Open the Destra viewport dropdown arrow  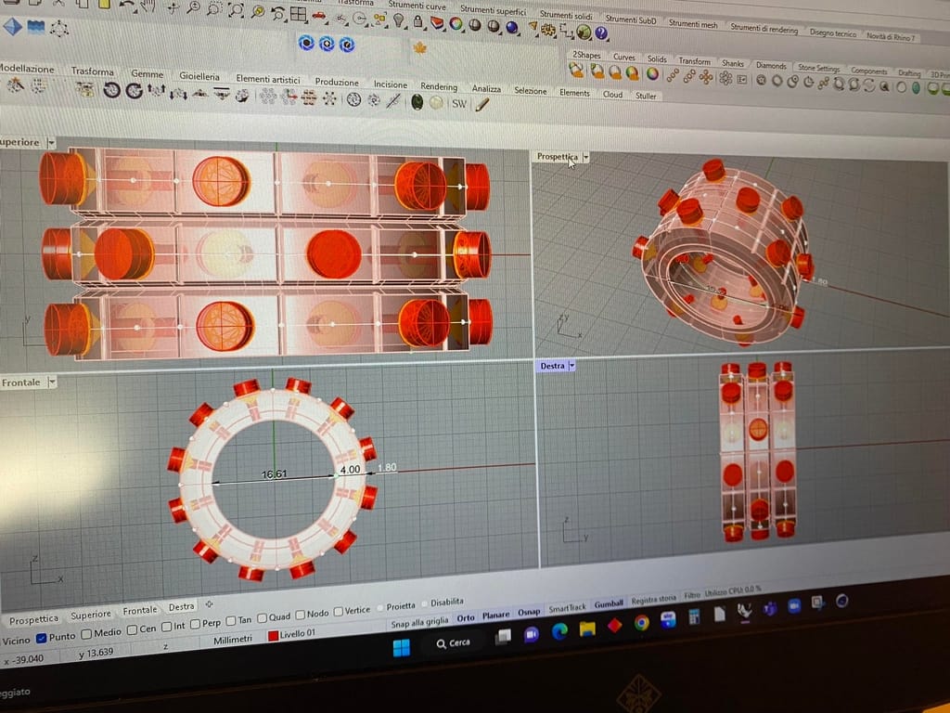tap(571, 366)
